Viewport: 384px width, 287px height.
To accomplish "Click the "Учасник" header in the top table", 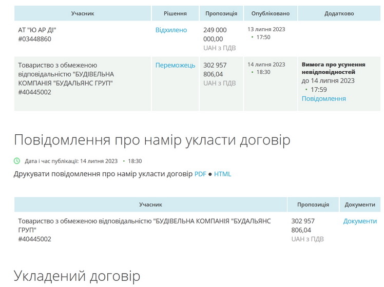I will [83, 13].
